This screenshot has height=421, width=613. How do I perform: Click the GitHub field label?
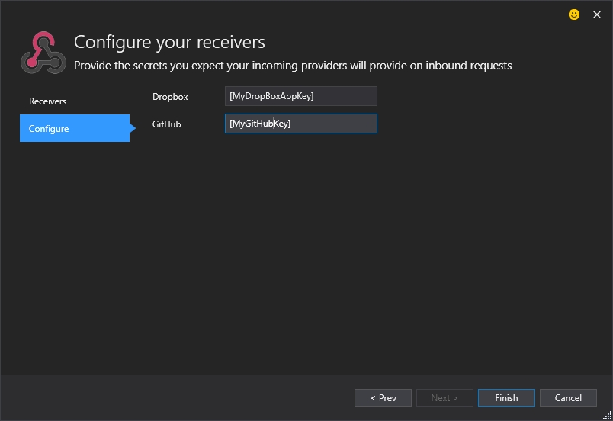click(166, 124)
